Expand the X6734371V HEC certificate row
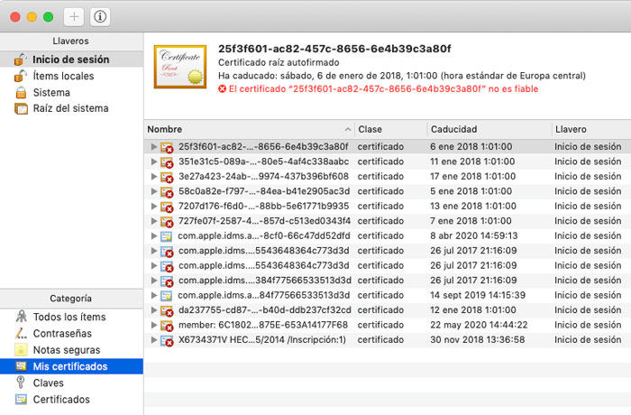The width and height of the screenshot is (631, 415). 154,341
